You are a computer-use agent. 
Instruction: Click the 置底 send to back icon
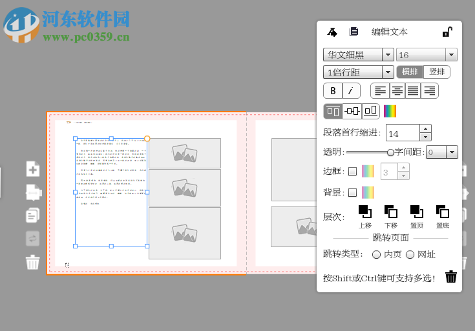click(x=442, y=212)
